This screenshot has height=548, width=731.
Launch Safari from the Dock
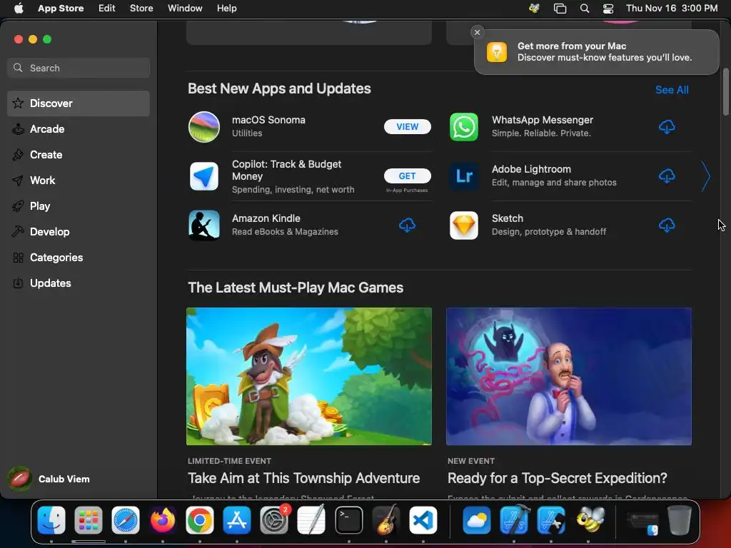[x=126, y=520]
